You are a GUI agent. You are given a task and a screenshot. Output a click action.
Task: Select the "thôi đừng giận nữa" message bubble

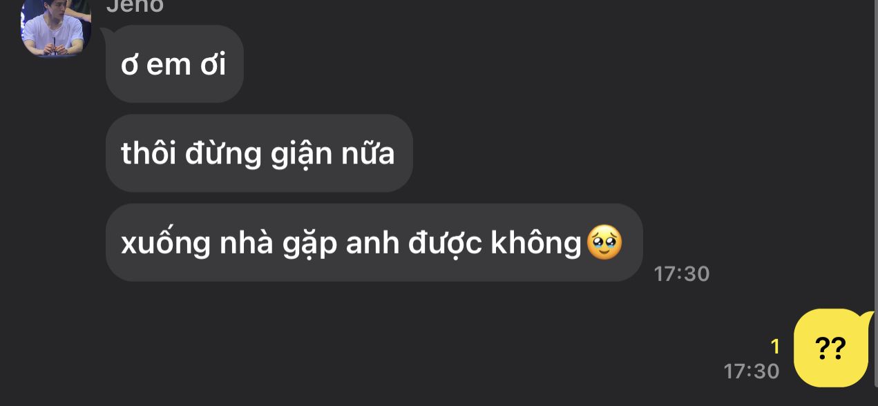[259, 153]
